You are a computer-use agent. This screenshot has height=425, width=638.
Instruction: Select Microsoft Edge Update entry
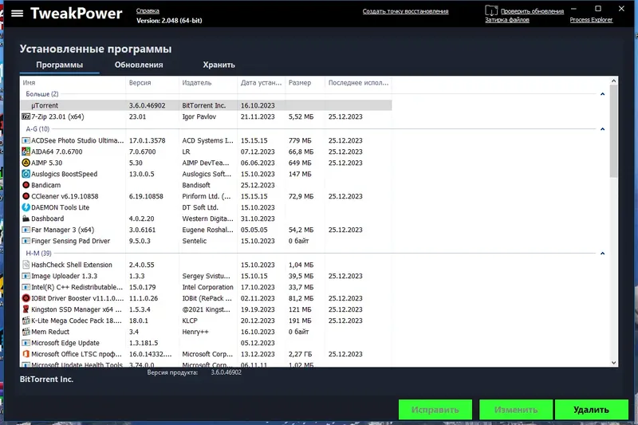pyautogui.click(x=206, y=343)
